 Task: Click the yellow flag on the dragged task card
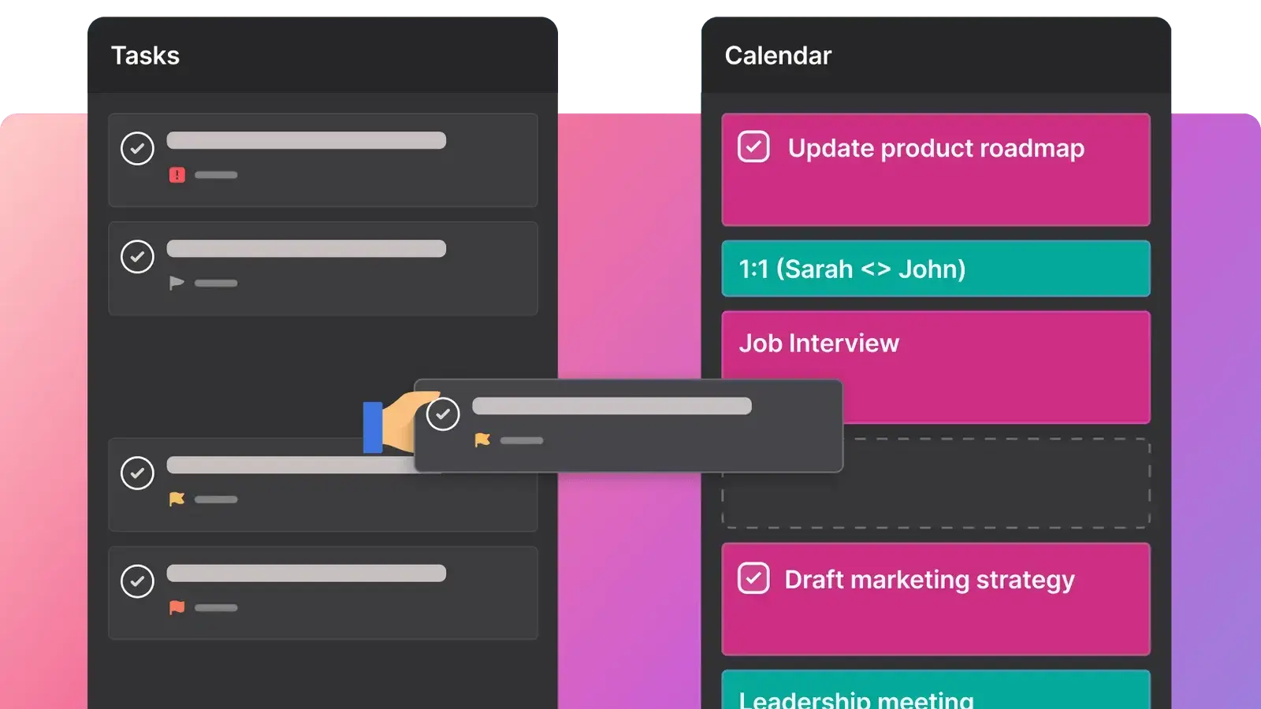(482, 440)
